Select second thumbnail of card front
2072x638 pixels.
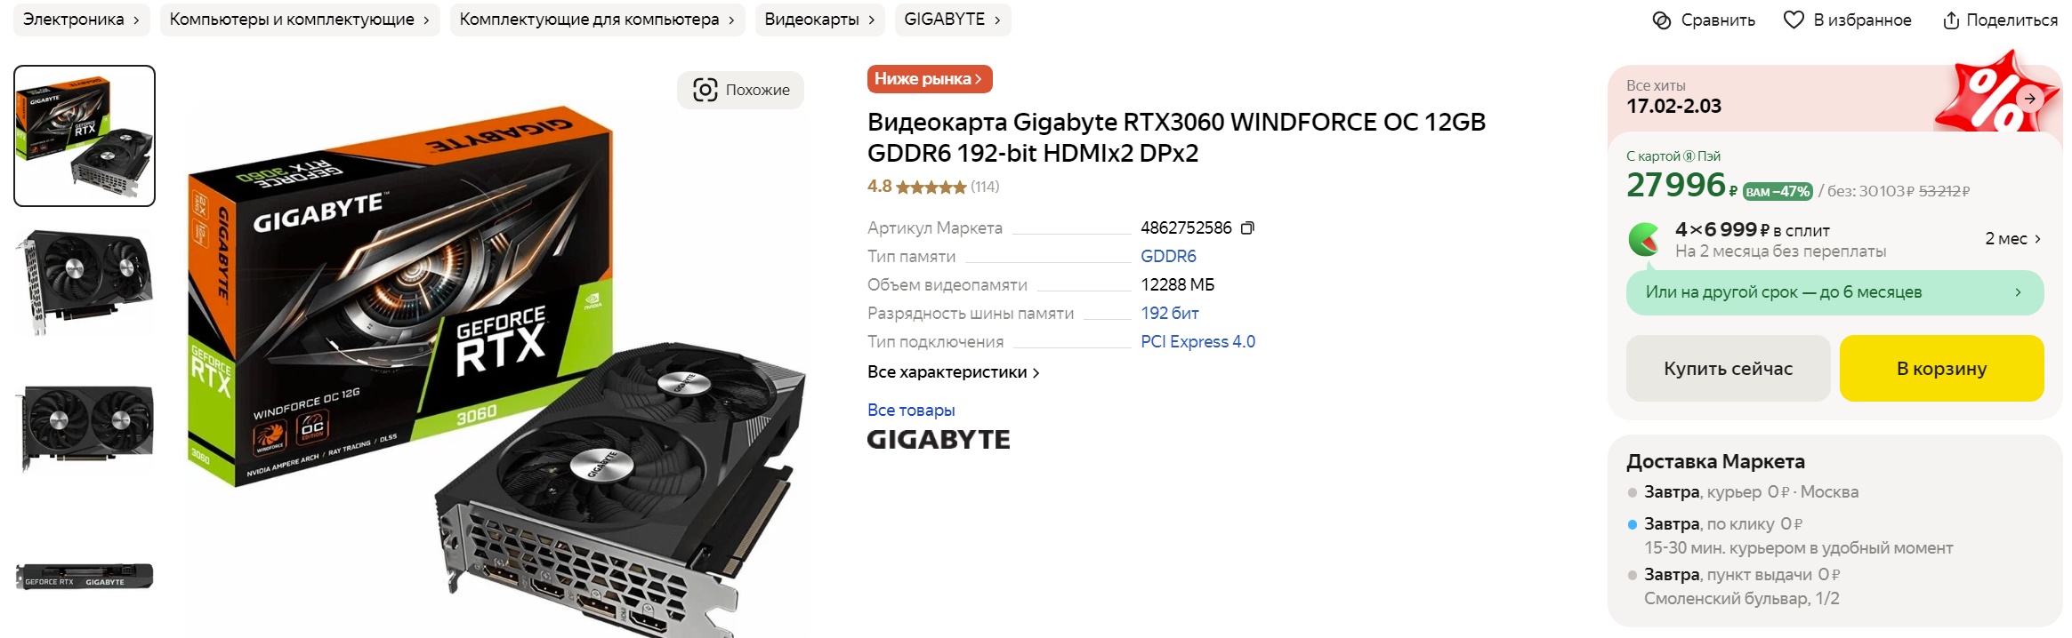pyautogui.click(x=85, y=283)
